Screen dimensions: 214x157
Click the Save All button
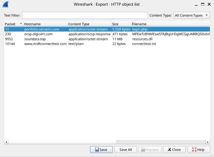[126, 149]
